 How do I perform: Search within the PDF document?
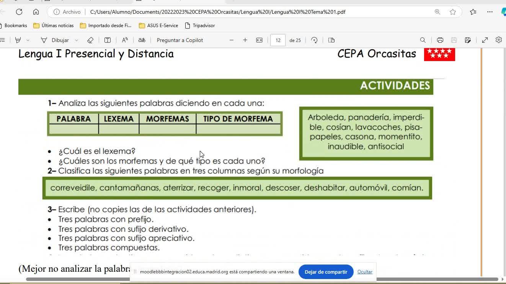(x=423, y=40)
